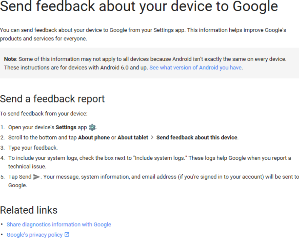This screenshot has width=299, height=238.
Task: Click the chevron arrow after About tablet
Action: click(x=152, y=138)
